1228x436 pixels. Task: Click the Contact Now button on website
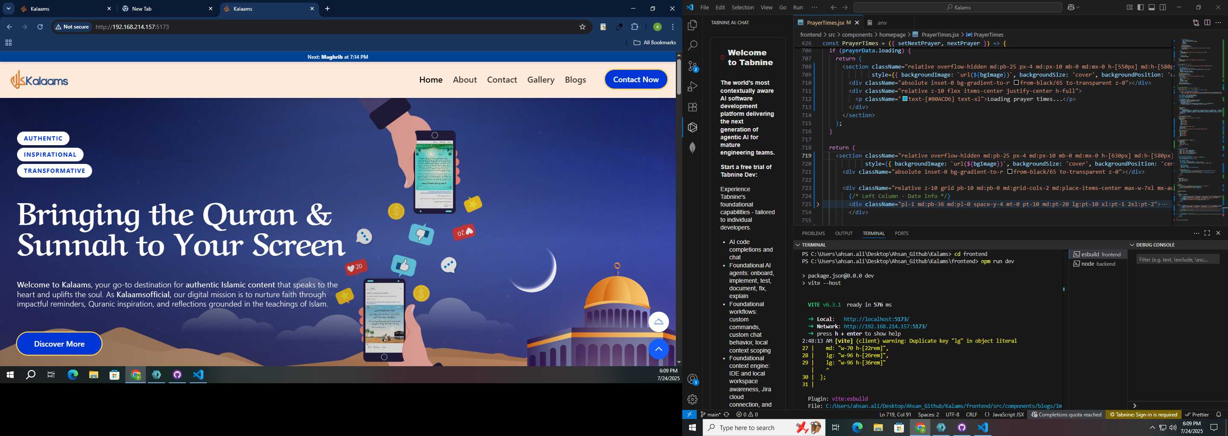coord(635,80)
